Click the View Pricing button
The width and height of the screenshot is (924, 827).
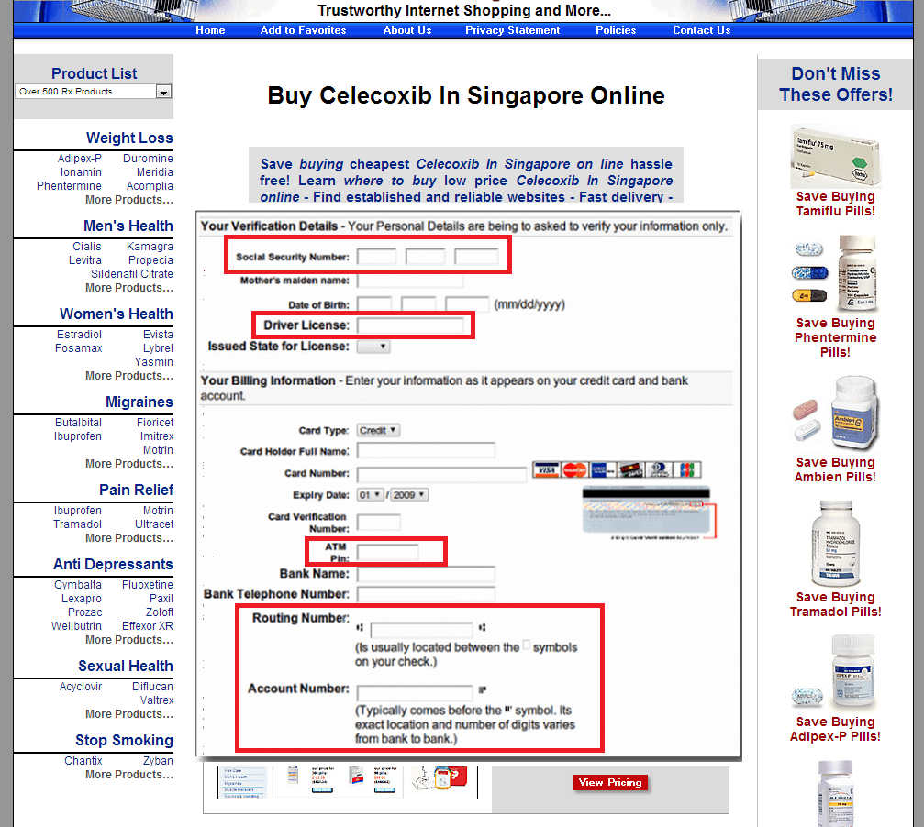point(610,782)
